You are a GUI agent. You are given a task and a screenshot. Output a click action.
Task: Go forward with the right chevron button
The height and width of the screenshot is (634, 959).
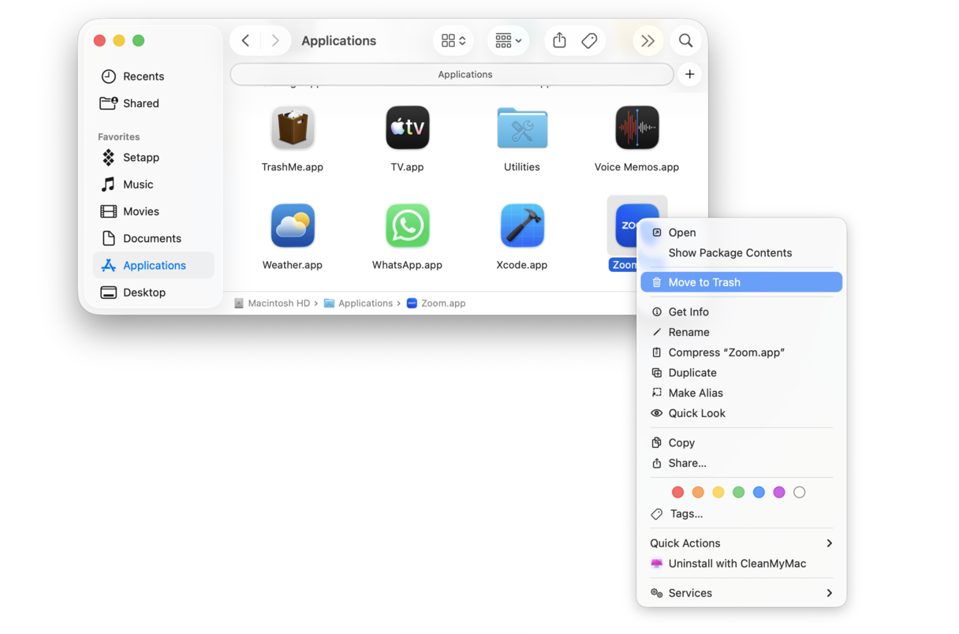click(x=275, y=40)
